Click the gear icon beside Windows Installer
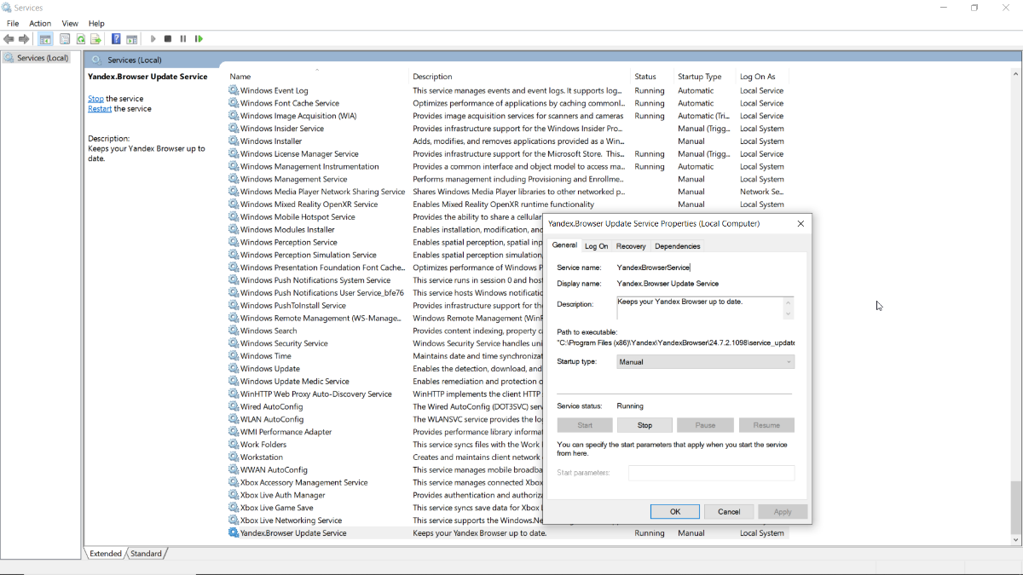1023x575 pixels. coord(234,141)
